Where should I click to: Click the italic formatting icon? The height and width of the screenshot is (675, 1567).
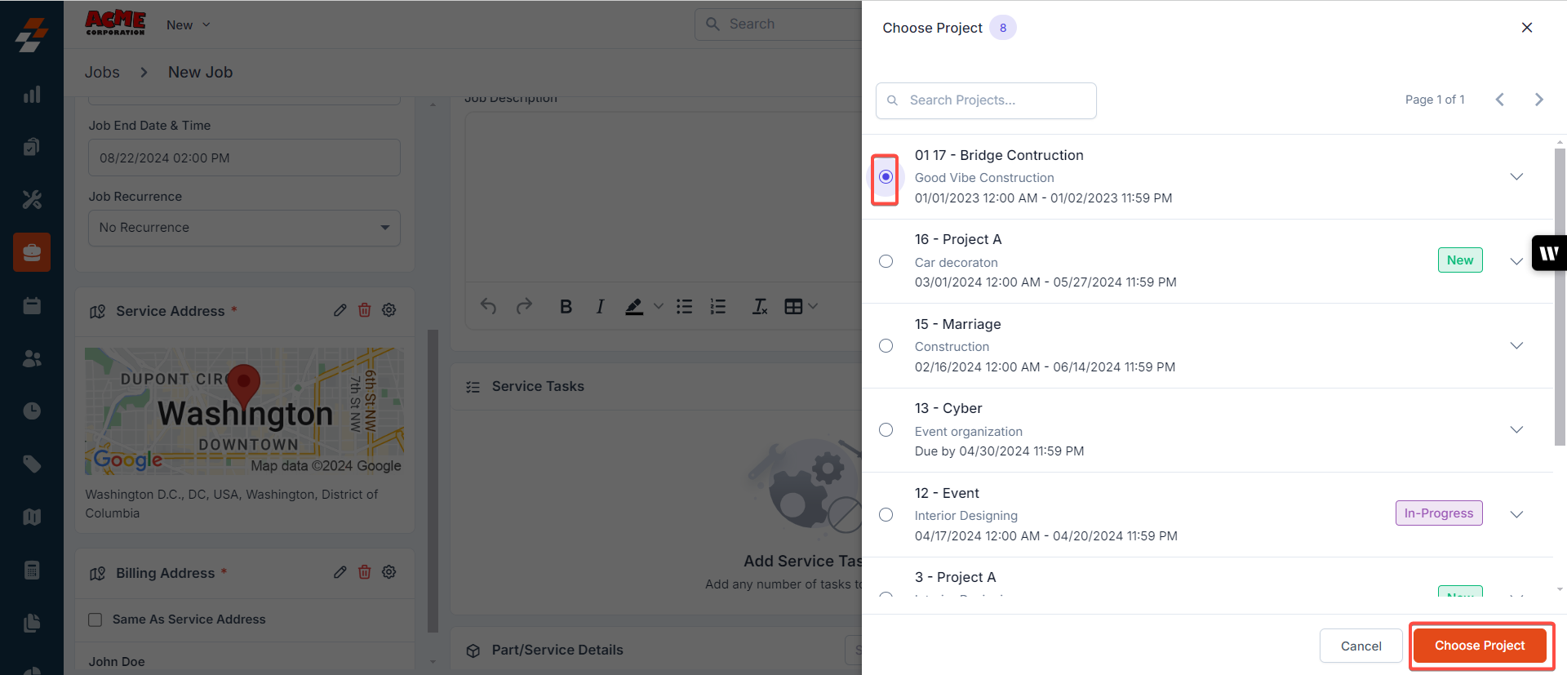click(x=600, y=307)
